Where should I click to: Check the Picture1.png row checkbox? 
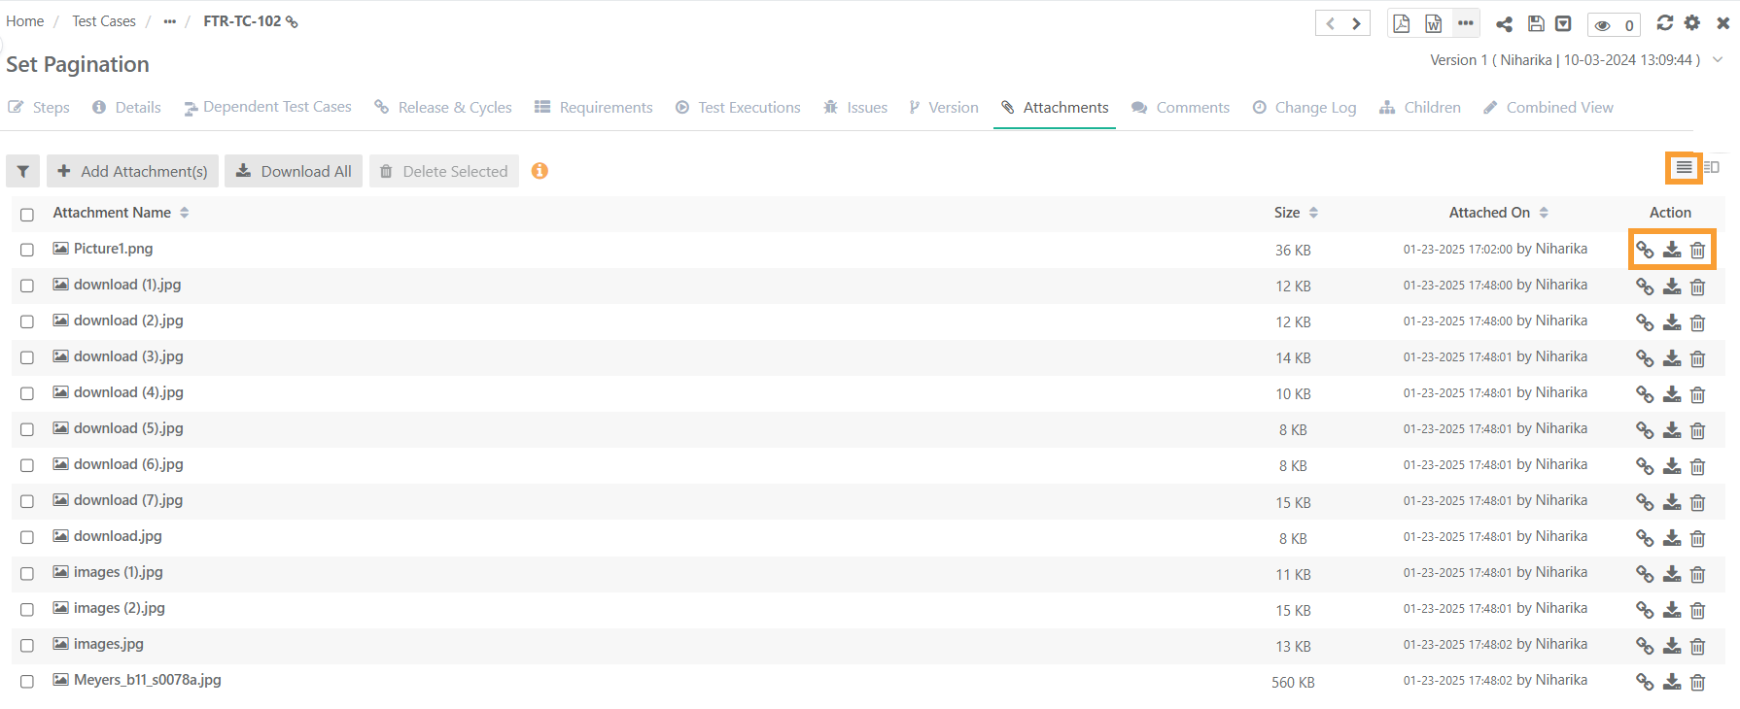point(27,250)
